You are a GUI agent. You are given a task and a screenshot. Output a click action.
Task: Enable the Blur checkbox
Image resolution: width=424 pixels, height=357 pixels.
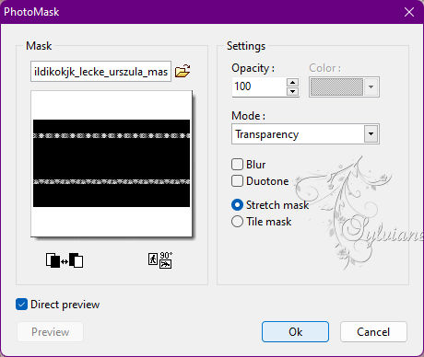[x=237, y=165]
